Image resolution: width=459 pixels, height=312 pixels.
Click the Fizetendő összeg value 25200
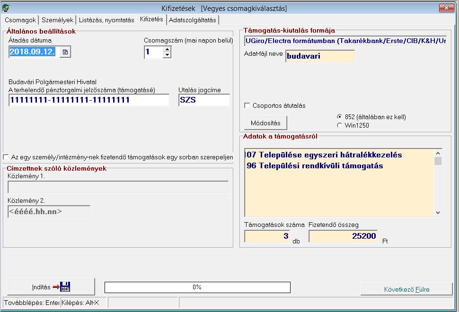click(343, 236)
